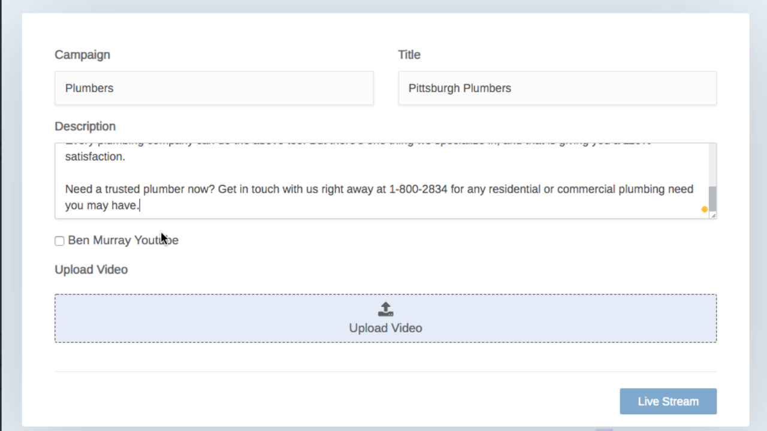767x431 pixels.
Task: Click the Campaign field label
Action: (83, 54)
